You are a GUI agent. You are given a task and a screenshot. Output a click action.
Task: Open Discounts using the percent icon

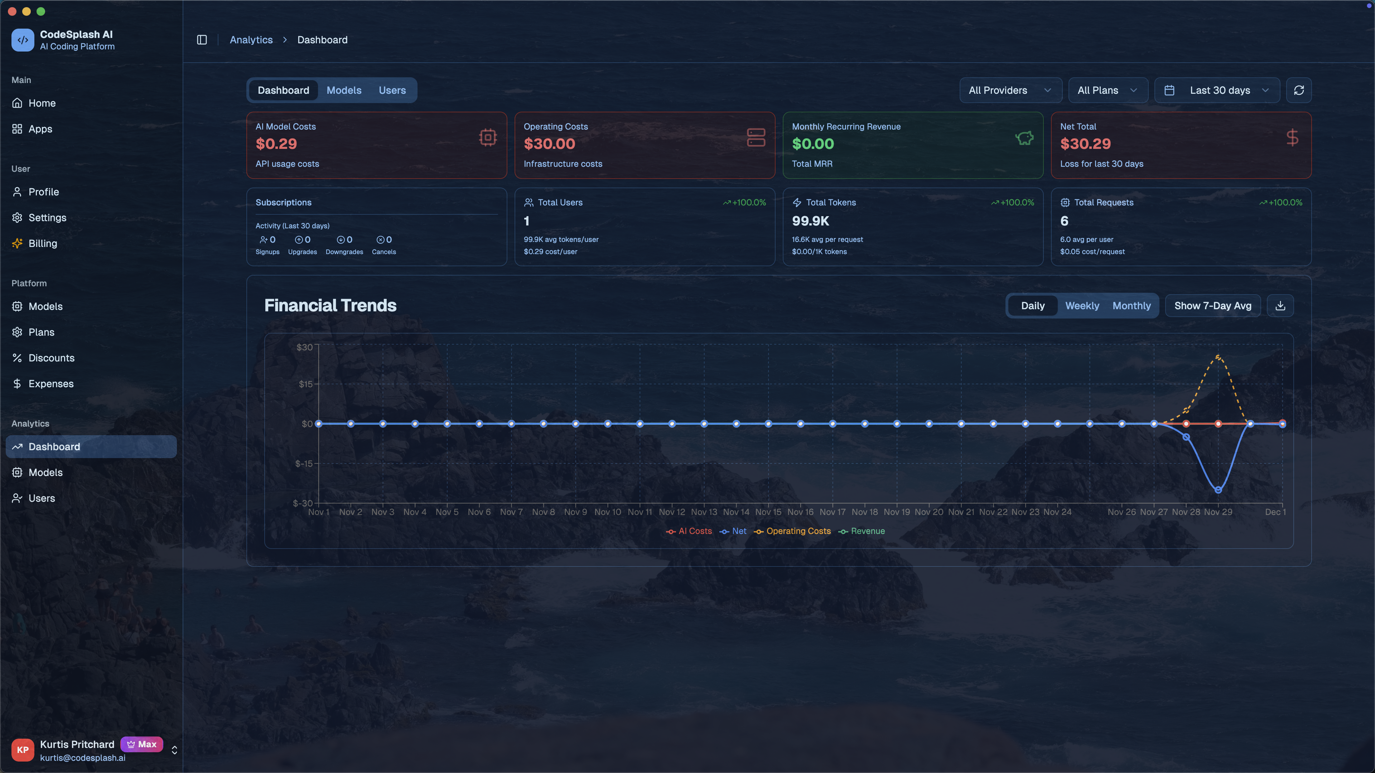coord(16,358)
